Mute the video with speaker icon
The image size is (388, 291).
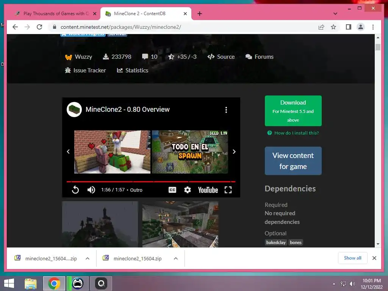click(x=91, y=190)
